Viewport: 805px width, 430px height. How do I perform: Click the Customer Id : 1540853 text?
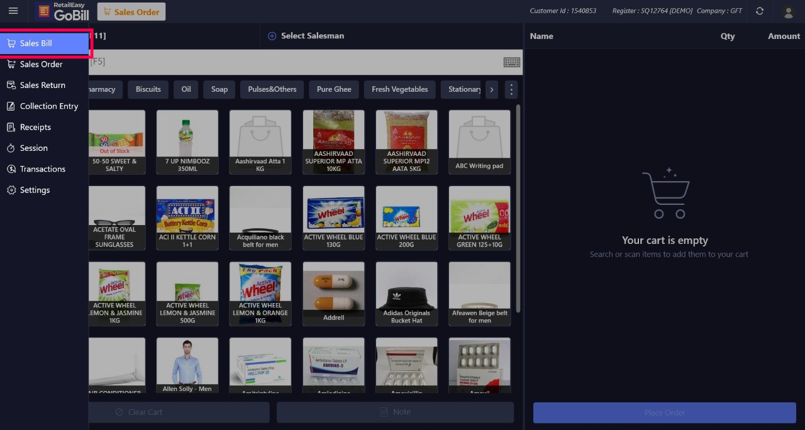(x=563, y=11)
